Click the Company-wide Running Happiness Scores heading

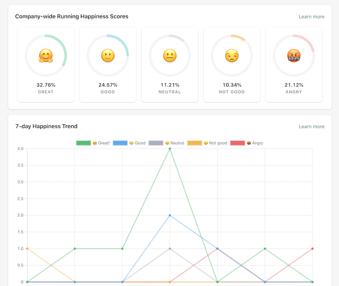pos(72,16)
